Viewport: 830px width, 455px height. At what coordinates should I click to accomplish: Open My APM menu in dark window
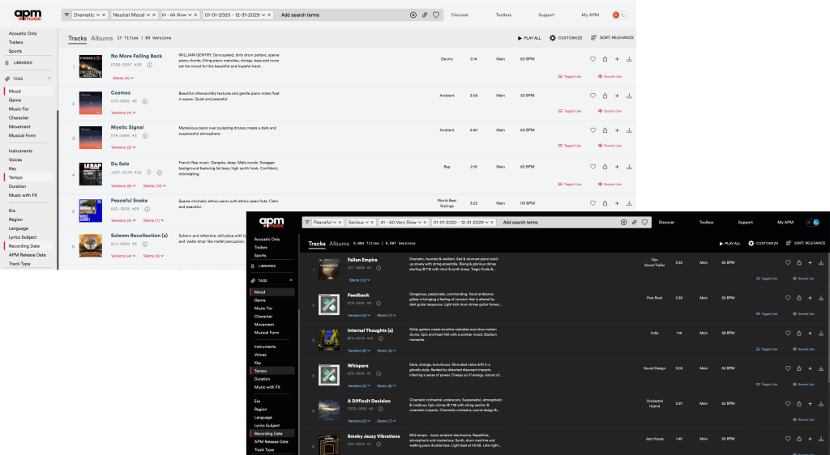(x=785, y=223)
